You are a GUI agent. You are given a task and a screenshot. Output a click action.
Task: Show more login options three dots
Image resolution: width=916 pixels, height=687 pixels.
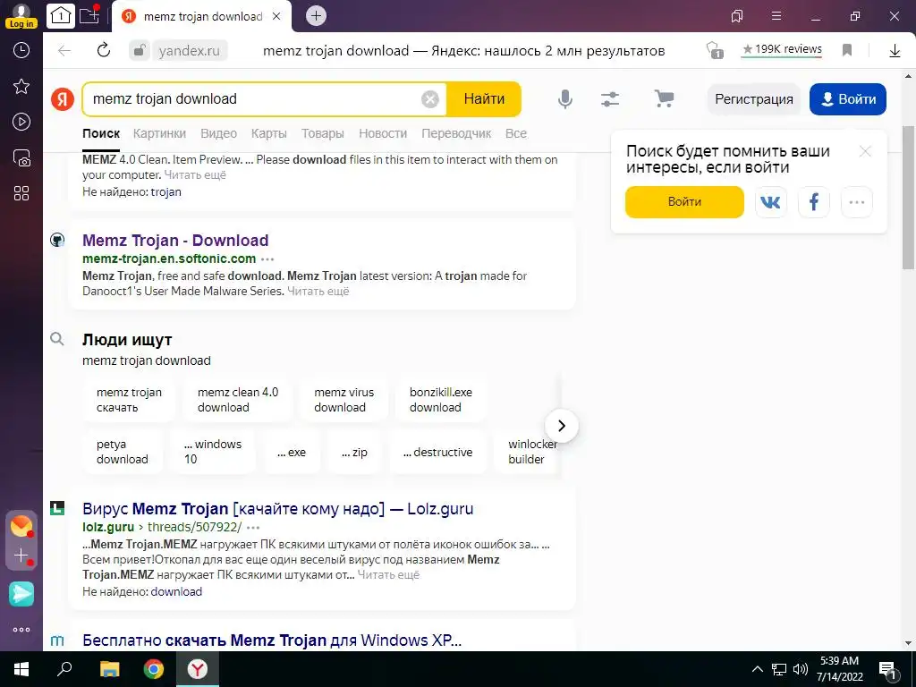coord(857,202)
